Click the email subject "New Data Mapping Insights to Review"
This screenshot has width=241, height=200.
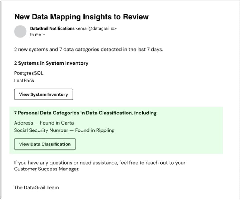point(81,17)
